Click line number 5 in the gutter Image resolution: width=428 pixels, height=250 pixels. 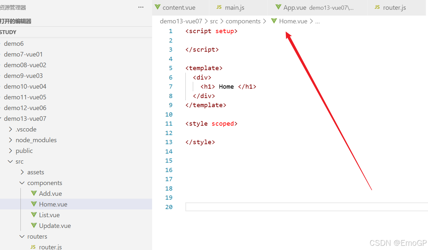point(171,68)
